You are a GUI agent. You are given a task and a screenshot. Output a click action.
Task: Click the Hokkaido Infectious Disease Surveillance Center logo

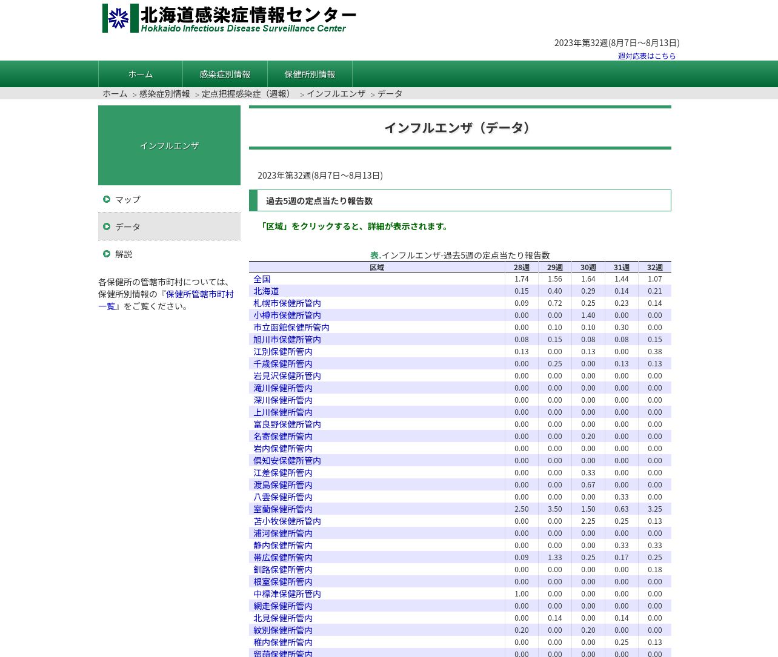(229, 18)
